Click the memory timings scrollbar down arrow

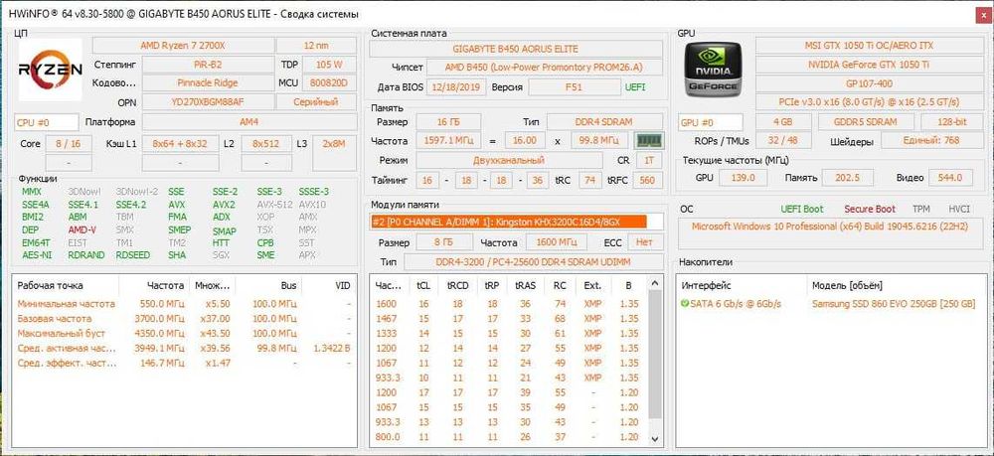click(656, 438)
